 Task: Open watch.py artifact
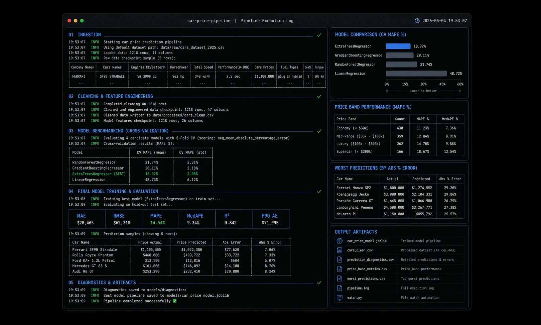355,298
